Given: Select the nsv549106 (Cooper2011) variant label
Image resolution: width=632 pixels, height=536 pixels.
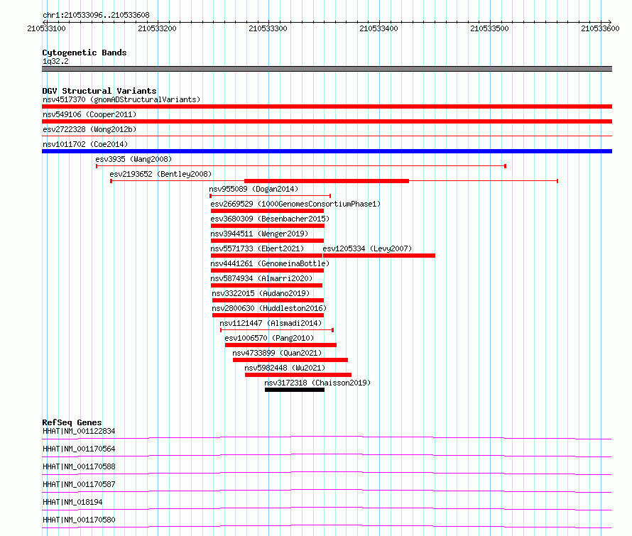Looking at the screenshot, I should click(x=89, y=114).
